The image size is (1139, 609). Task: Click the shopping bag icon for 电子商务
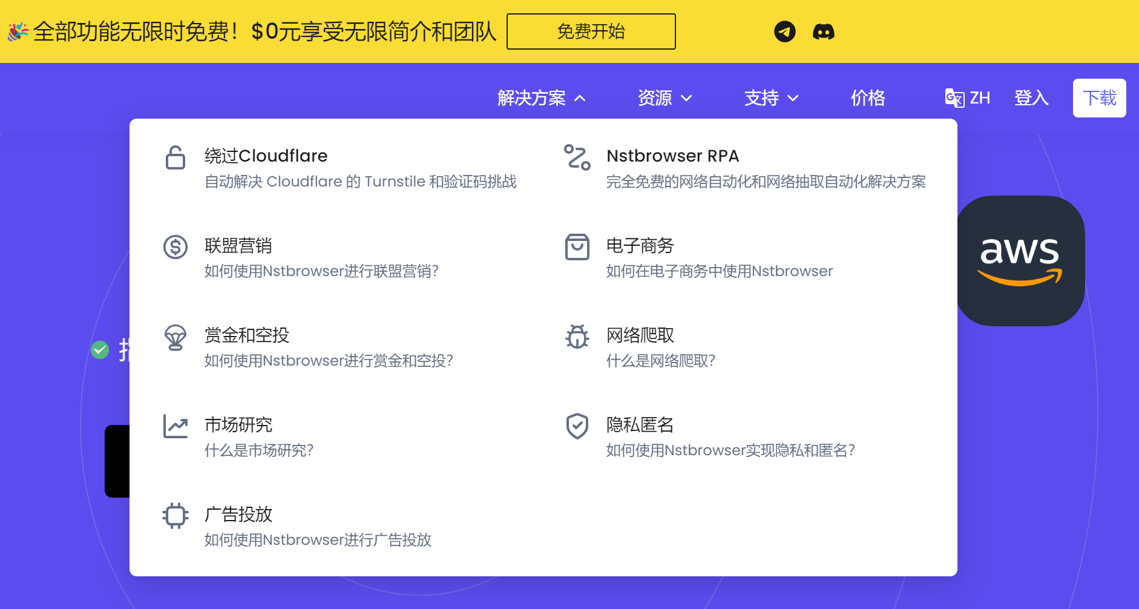coord(577,247)
